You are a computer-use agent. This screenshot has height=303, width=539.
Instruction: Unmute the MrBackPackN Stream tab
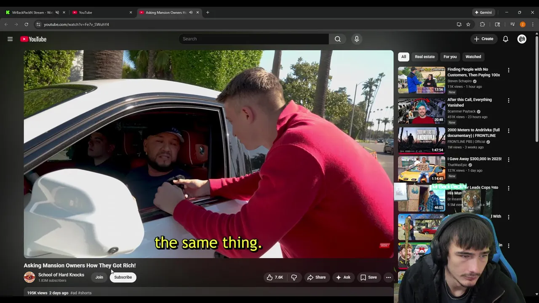coord(57,12)
